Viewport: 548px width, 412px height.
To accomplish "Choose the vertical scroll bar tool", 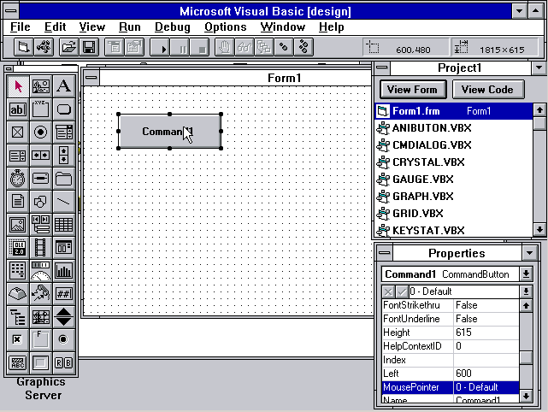I will click(63, 156).
